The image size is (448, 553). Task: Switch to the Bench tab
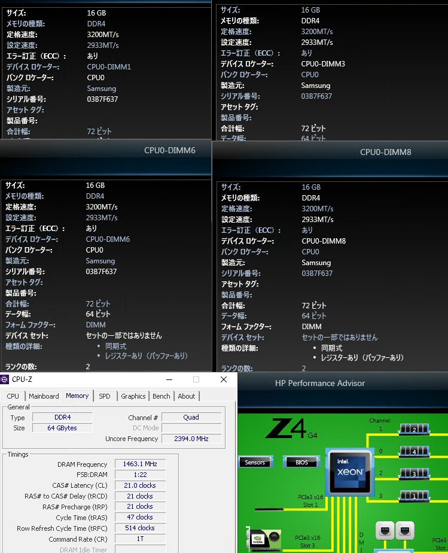[x=161, y=396]
